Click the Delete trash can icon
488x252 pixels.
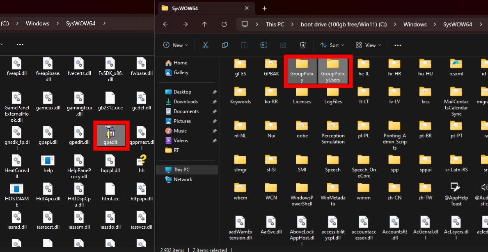coord(303,45)
